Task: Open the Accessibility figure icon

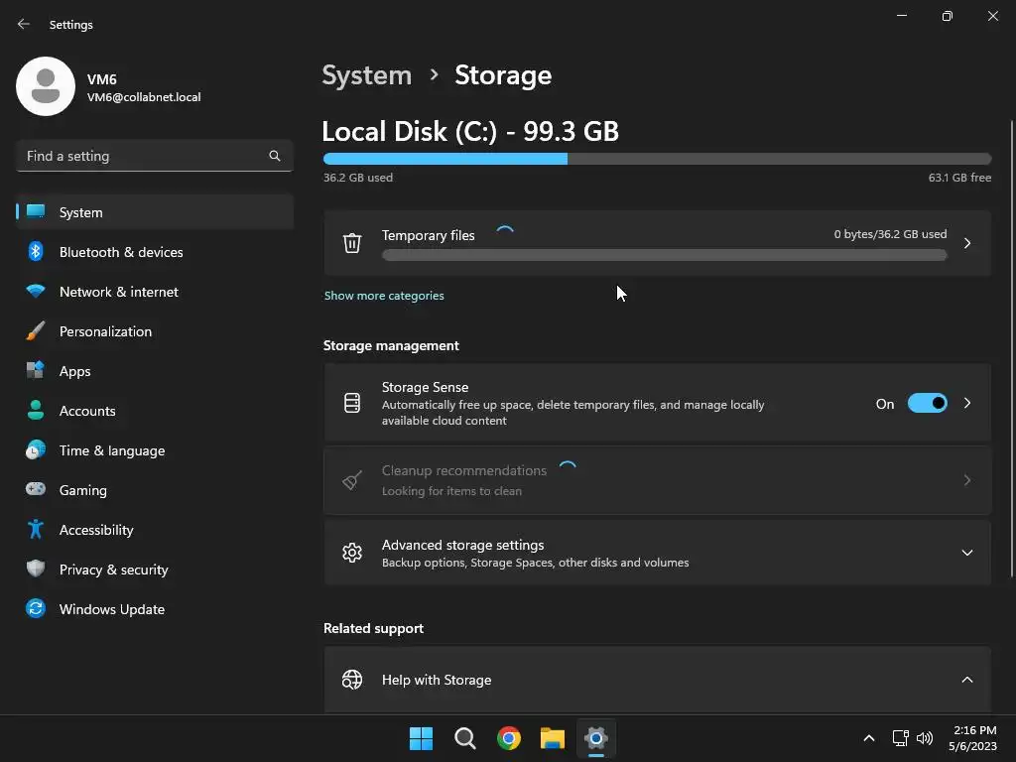Action: click(36, 530)
